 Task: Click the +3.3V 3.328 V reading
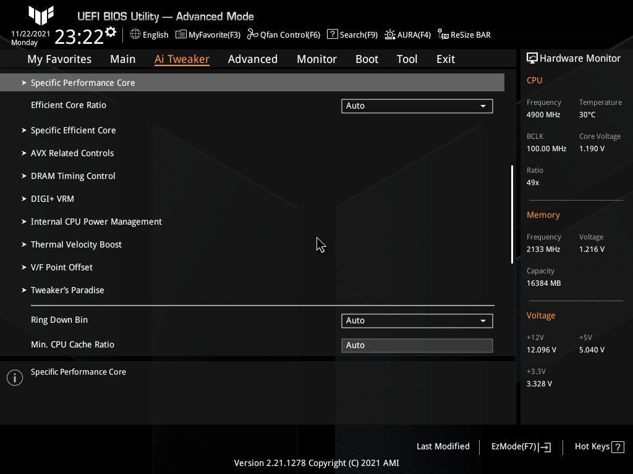(539, 384)
